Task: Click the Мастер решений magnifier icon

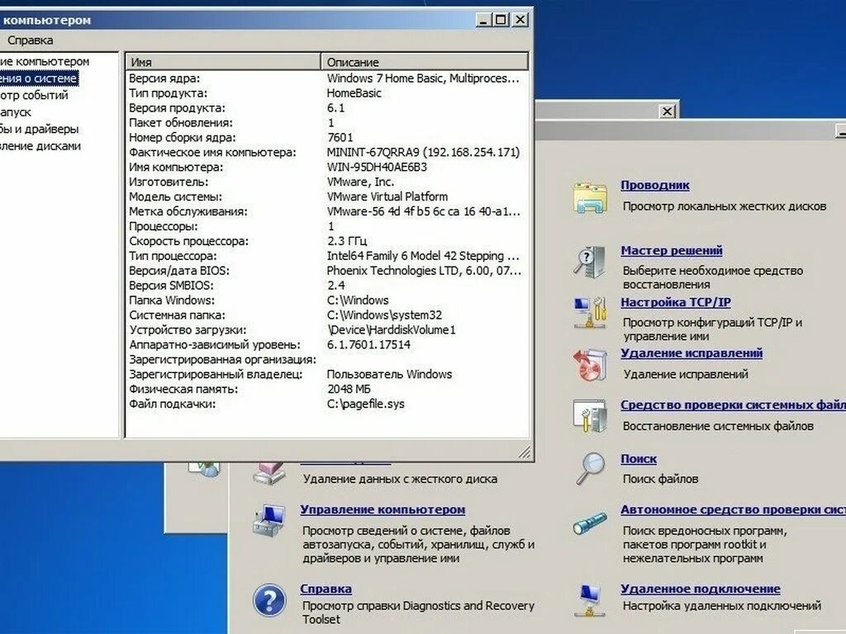Action: (588, 262)
